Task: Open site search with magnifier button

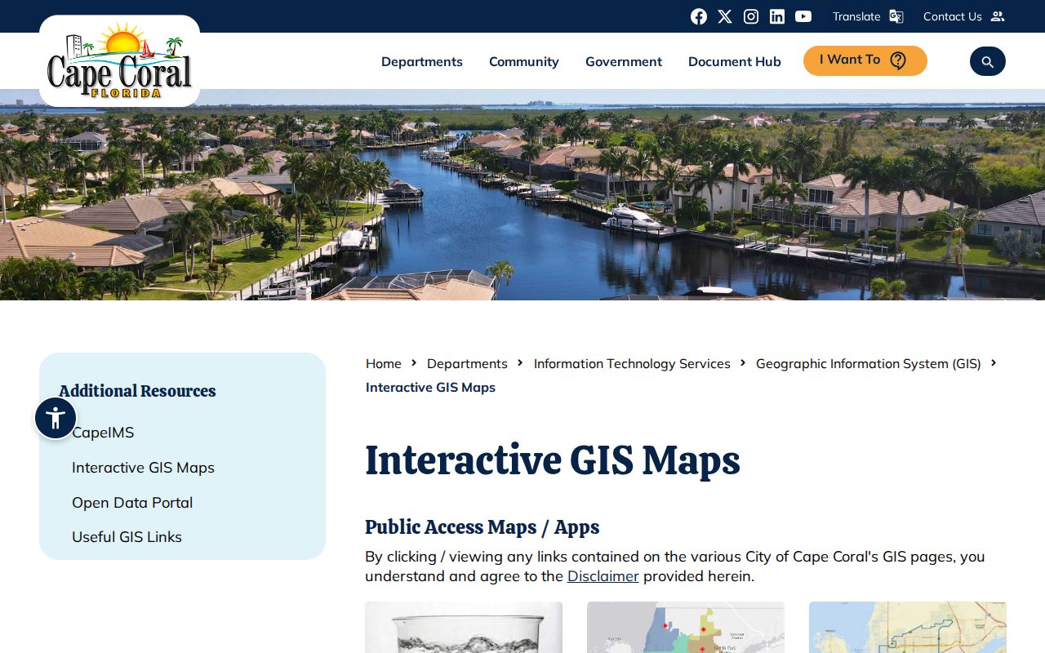Action: [x=988, y=61]
